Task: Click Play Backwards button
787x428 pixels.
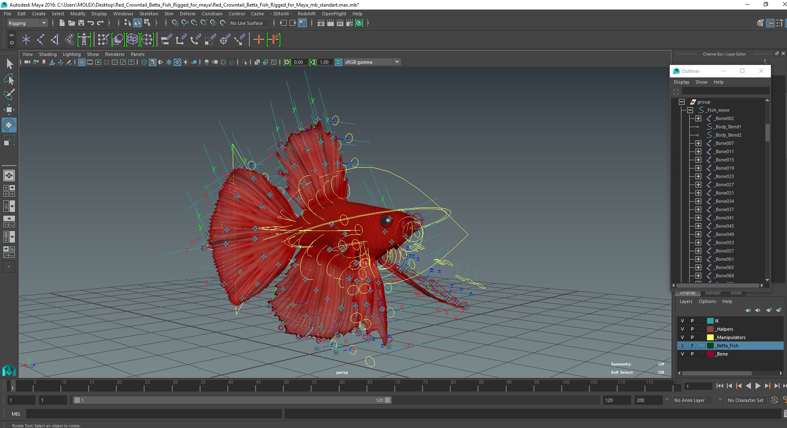Action: point(748,386)
